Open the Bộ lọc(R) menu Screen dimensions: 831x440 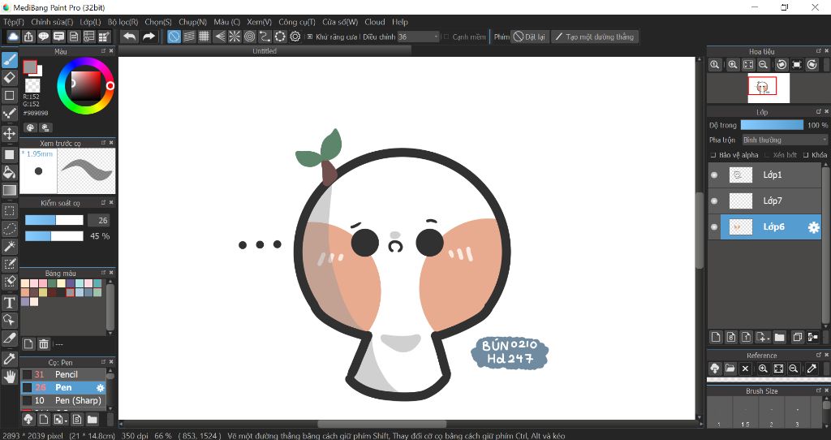click(x=123, y=22)
